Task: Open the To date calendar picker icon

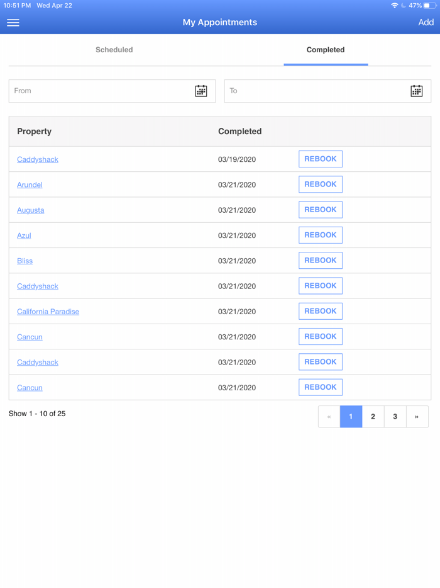Action: pos(416,91)
